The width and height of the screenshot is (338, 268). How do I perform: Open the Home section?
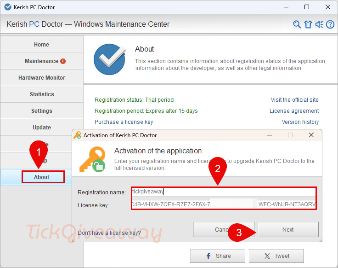pos(42,44)
